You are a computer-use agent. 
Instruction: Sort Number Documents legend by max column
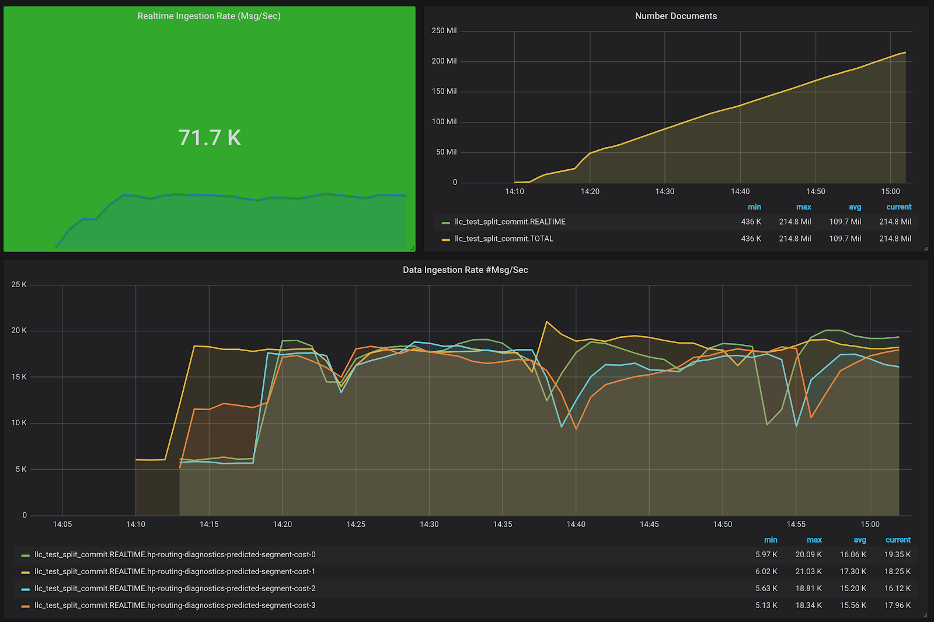[803, 207]
